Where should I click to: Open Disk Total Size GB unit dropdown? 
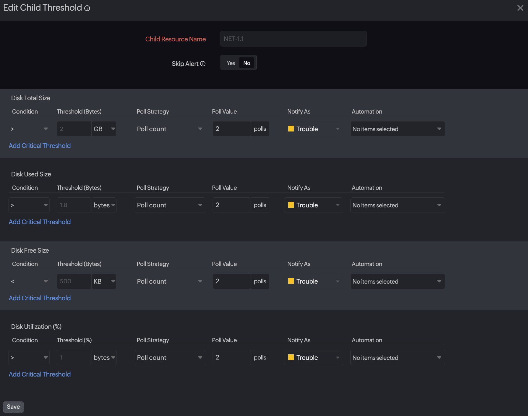[104, 129]
